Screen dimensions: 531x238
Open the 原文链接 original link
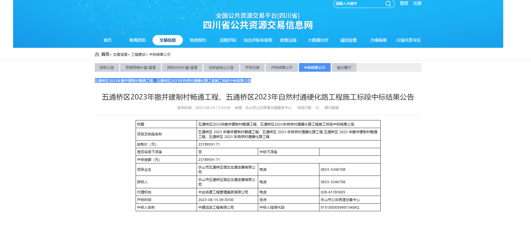(332, 108)
